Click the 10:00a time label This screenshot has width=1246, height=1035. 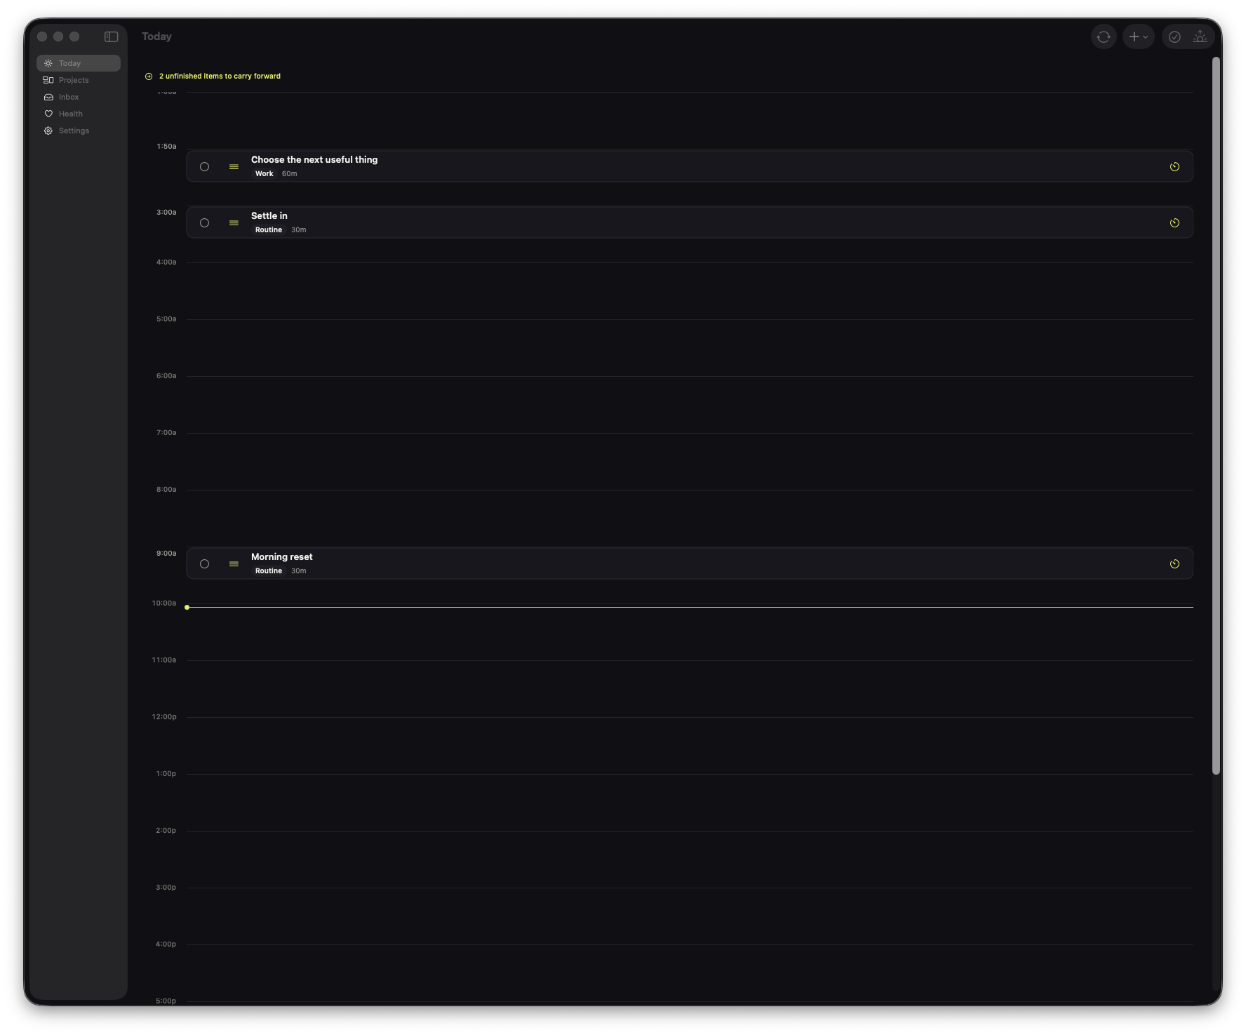[x=164, y=603]
